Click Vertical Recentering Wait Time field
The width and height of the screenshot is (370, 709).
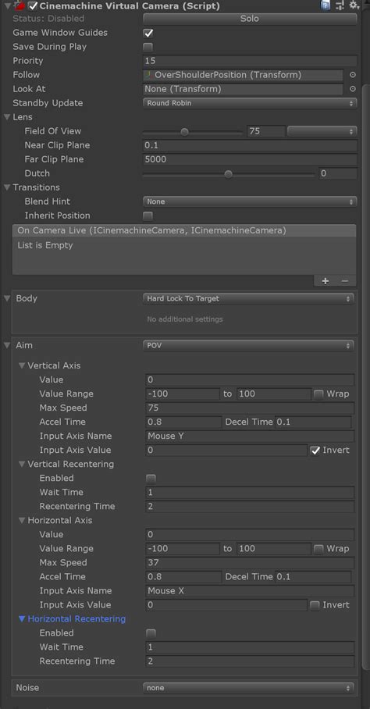pos(250,493)
